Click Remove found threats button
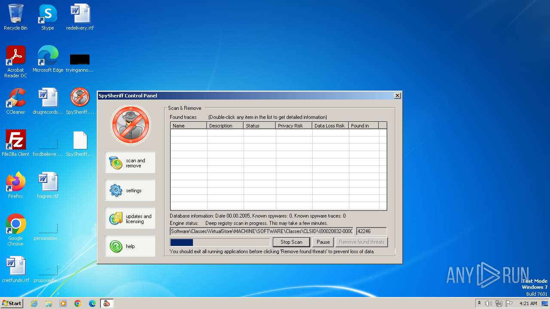The height and width of the screenshot is (309, 550). [x=362, y=242]
